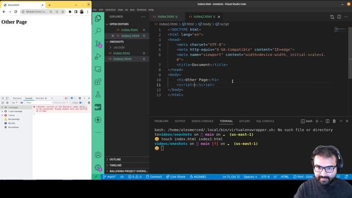Open the Accounts icon in VS Code

pos(98,155)
